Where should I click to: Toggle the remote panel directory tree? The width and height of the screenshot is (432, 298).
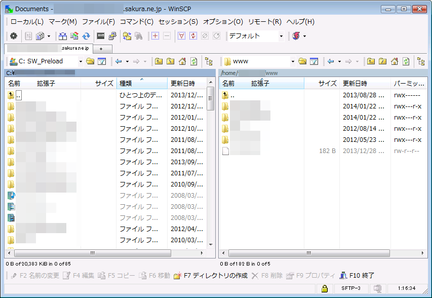point(421,61)
